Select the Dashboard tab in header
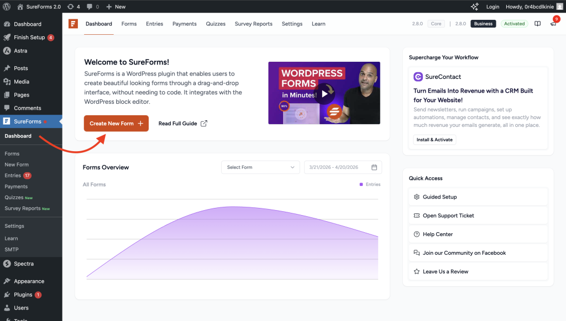 click(98, 24)
